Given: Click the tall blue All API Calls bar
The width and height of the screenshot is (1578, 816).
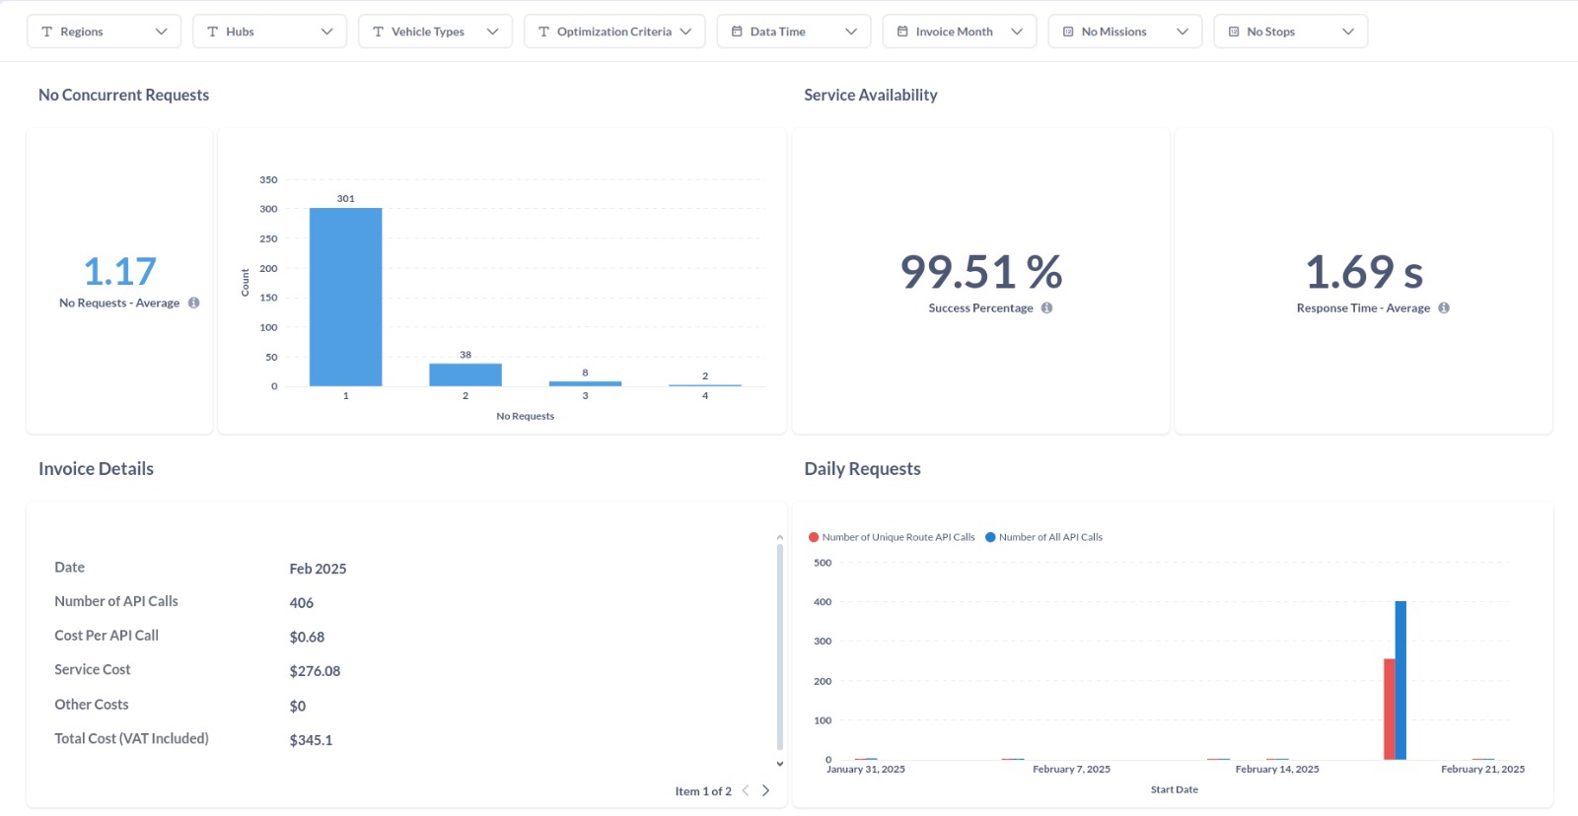Looking at the screenshot, I should click(x=1400, y=680).
